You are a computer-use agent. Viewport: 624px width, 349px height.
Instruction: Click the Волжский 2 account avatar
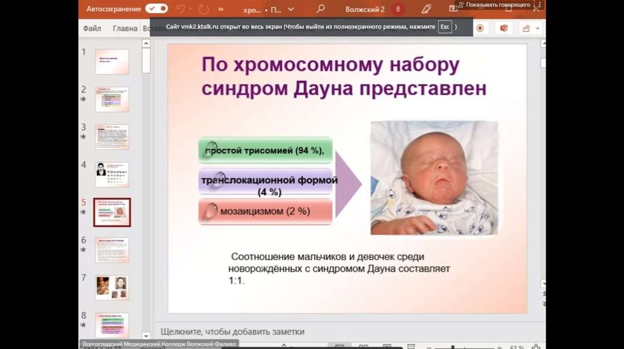pyautogui.click(x=397, y=9)
